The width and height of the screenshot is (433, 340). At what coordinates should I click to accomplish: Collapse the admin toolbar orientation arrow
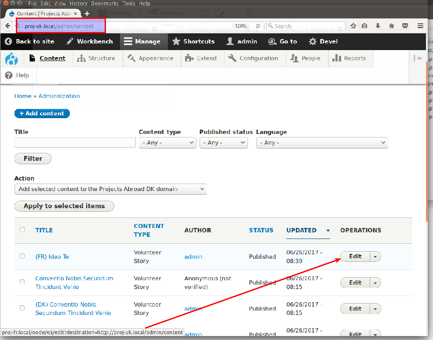418,58
